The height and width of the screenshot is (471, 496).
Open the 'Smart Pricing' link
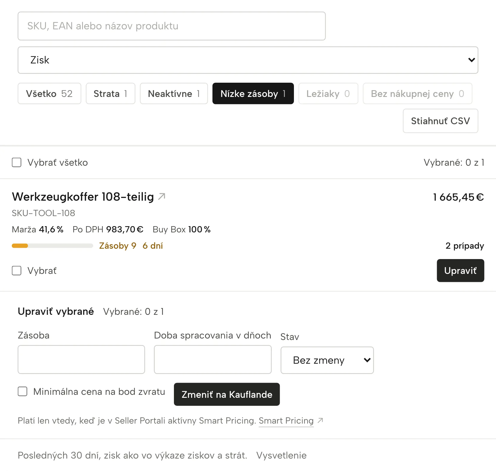286,421
